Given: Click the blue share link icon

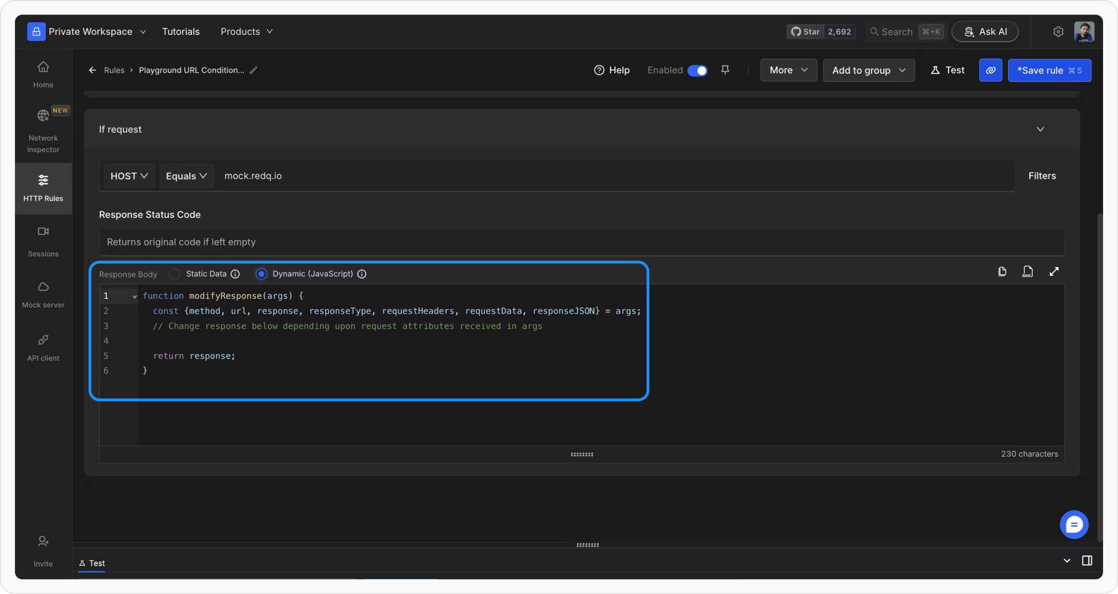Looking at the screenshot, I should [990, 70].
